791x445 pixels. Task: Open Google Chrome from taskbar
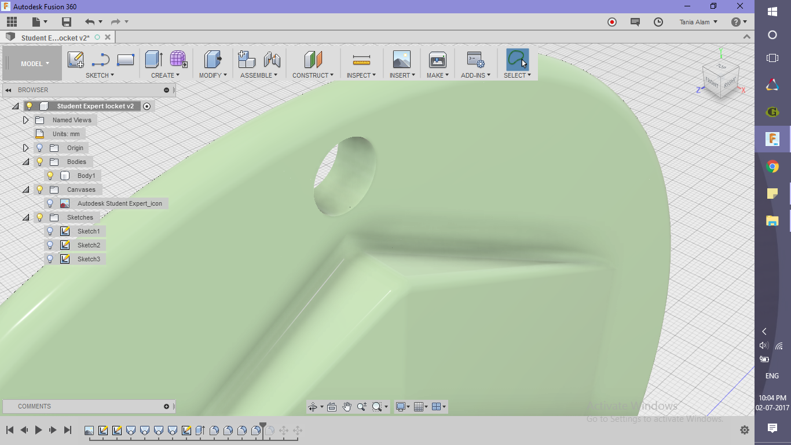click(772, 167)
